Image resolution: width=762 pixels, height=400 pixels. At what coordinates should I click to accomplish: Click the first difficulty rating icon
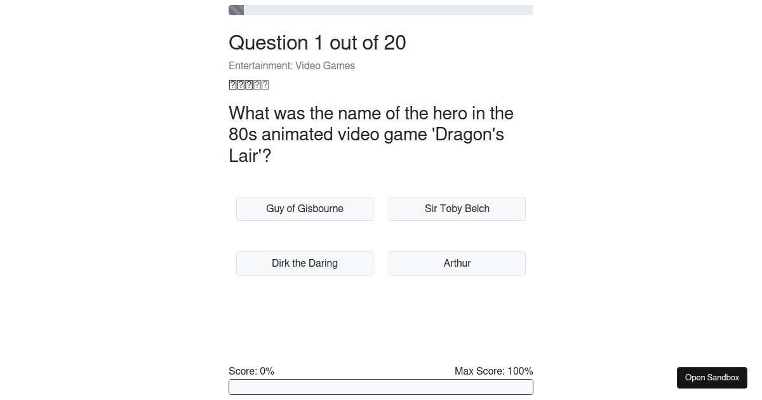click(232, 84)
